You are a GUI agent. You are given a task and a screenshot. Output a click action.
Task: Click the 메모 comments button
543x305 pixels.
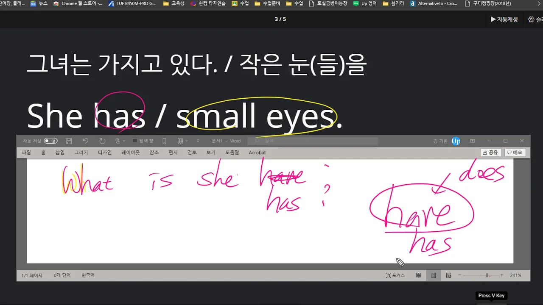point(515,152)
